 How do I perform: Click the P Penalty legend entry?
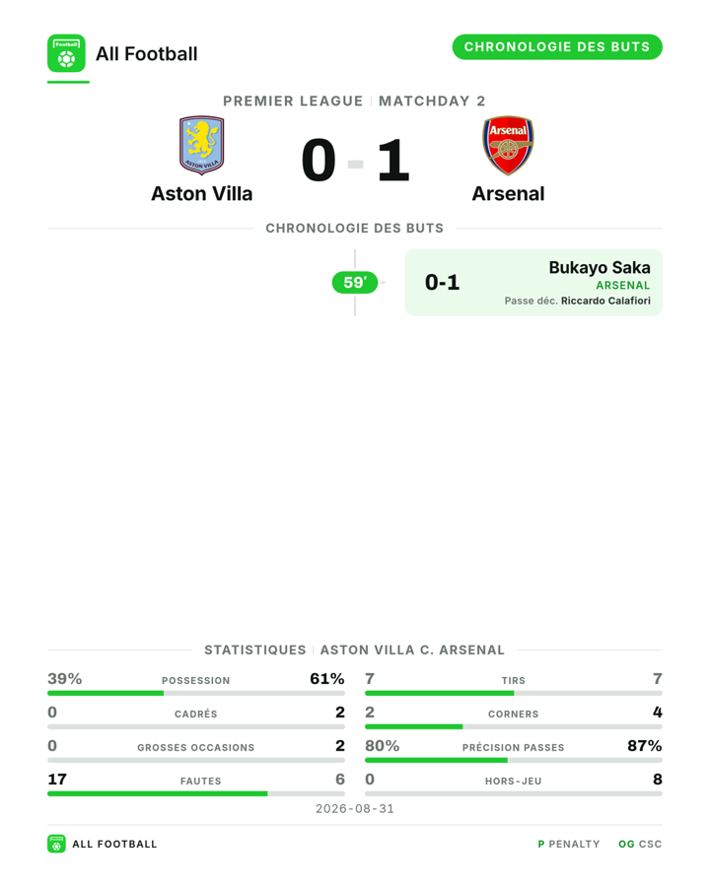(x=568, y=844)
